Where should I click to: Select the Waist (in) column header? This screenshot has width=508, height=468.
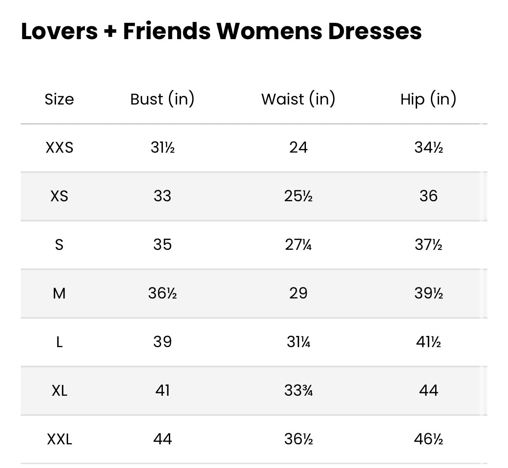pos(299,99)
